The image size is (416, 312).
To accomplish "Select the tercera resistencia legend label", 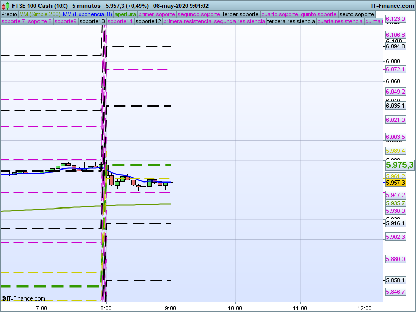I will (291, 22).
